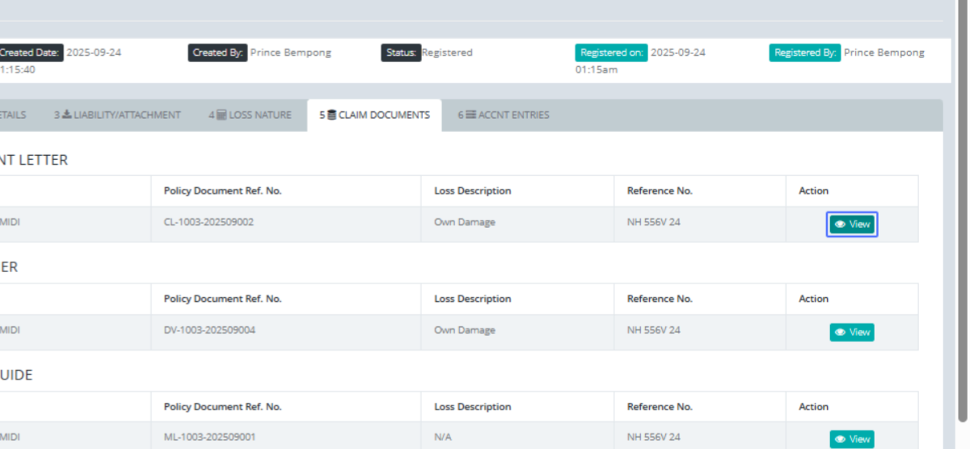Image resolution: width=970 pixels, height=449 pixels.
Task: Click the N/A loss description cell
Action: [443, 437]
